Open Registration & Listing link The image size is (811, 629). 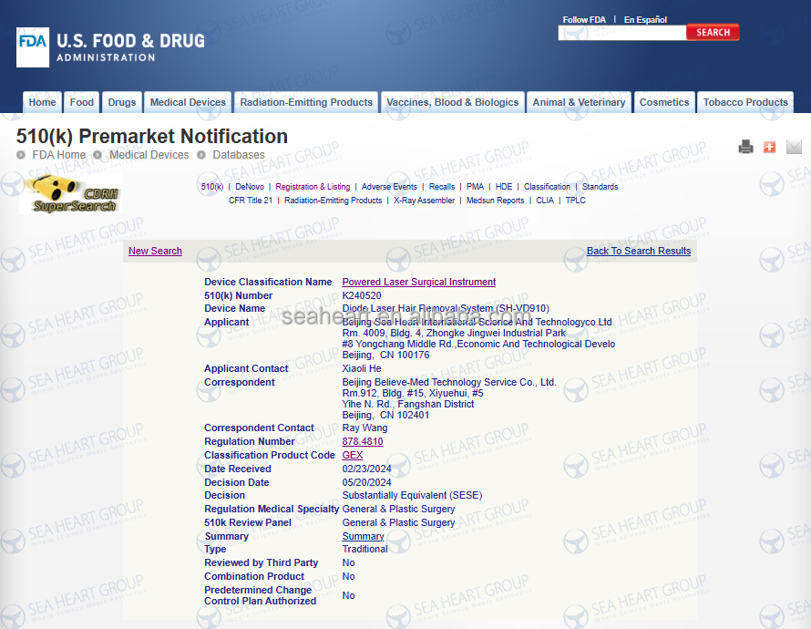[x=313, y=187]
